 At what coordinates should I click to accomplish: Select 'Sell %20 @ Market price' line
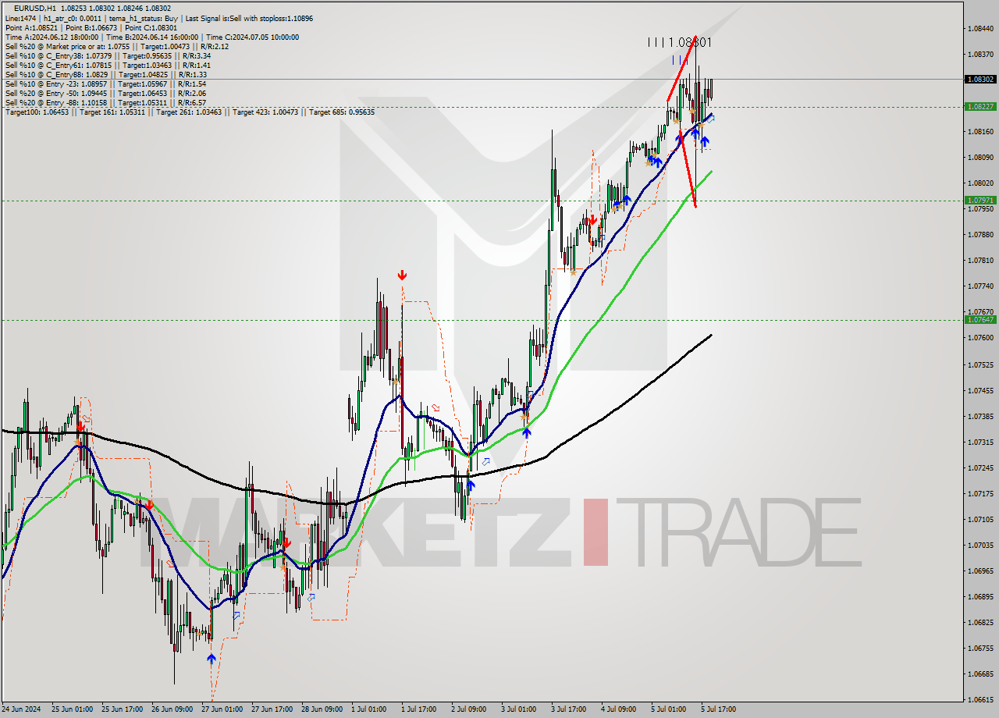pos(116,46)
